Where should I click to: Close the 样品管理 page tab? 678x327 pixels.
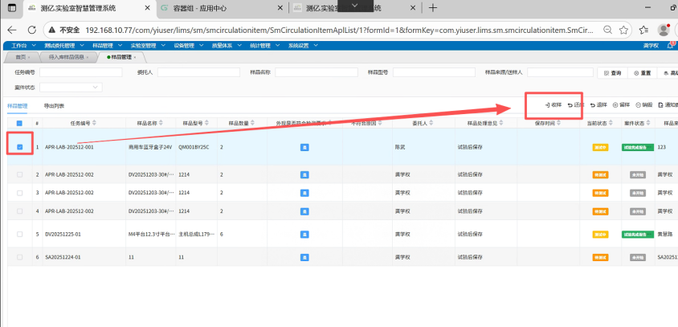coord(135,57)
